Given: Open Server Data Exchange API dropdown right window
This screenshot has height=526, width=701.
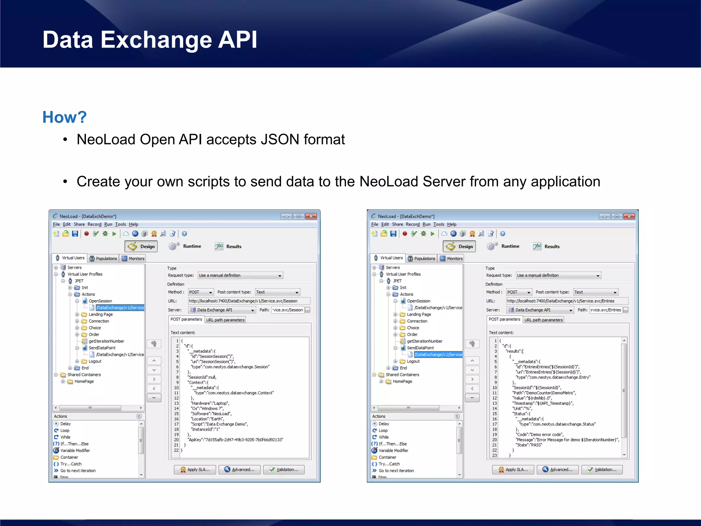Looking at the screenshot, I should tap(540, 310).
